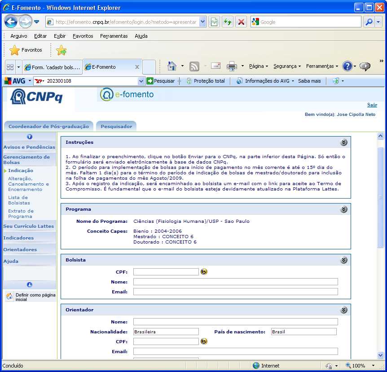Click the AVG Pesquisar button
Screen dimensions: 387x372
pyautogui.click(x=160, y=81)
